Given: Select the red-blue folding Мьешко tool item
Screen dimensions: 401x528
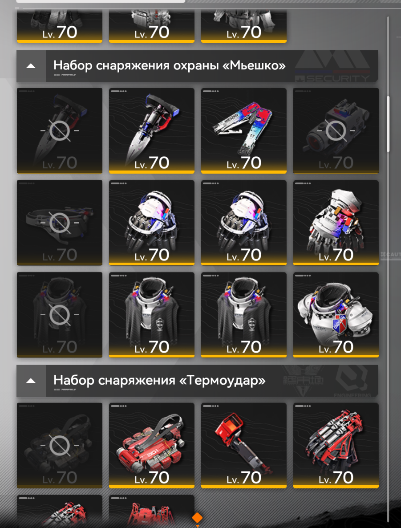Looking at the screenshot, I should (x=244, y=130).
